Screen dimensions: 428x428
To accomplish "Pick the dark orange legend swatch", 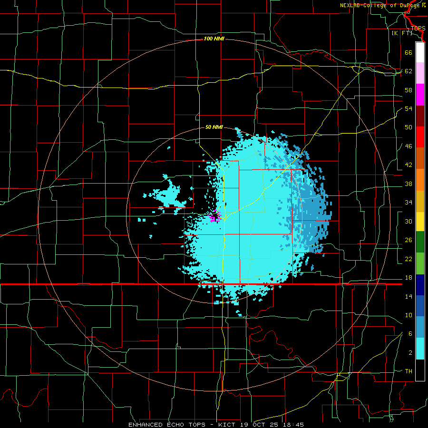I will 420,158.
